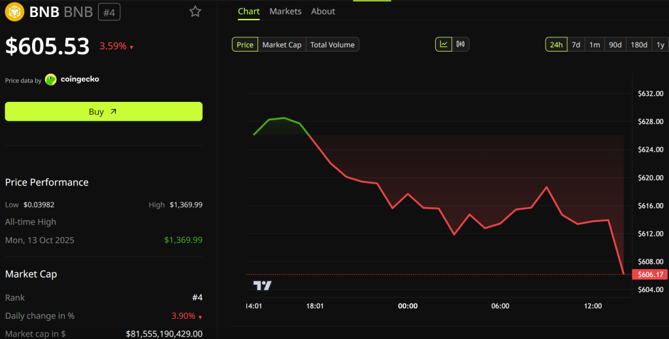Click the 12:00 time axis label
This screenshot has height=339, width=669.
pyautogui.click(x=593, y=306)
